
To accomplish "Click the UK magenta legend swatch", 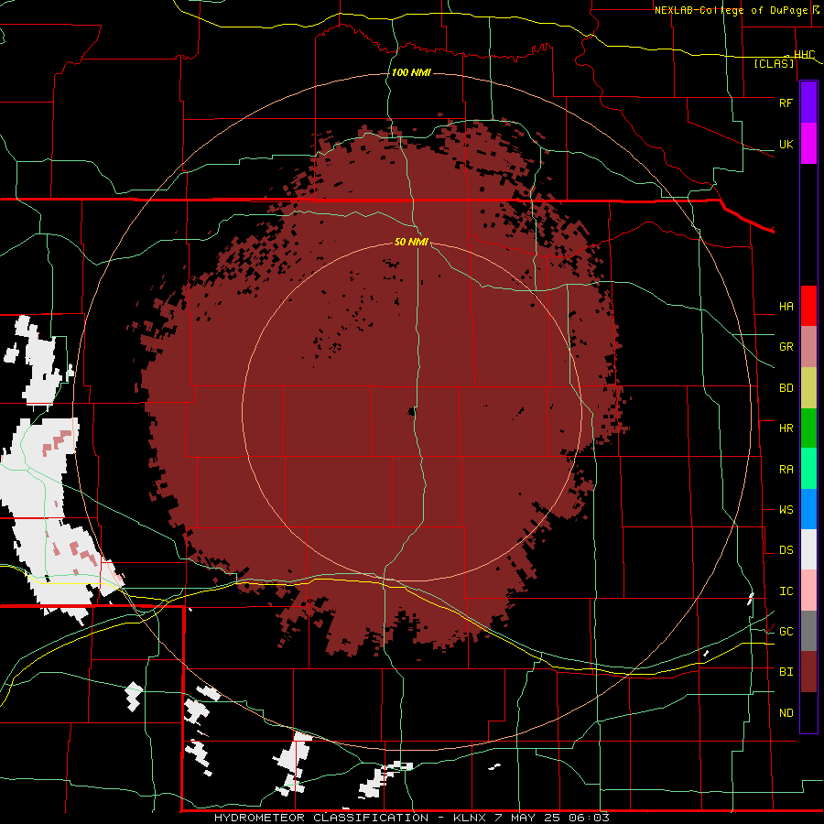I will pyautogui.click(x=808, y=144).
